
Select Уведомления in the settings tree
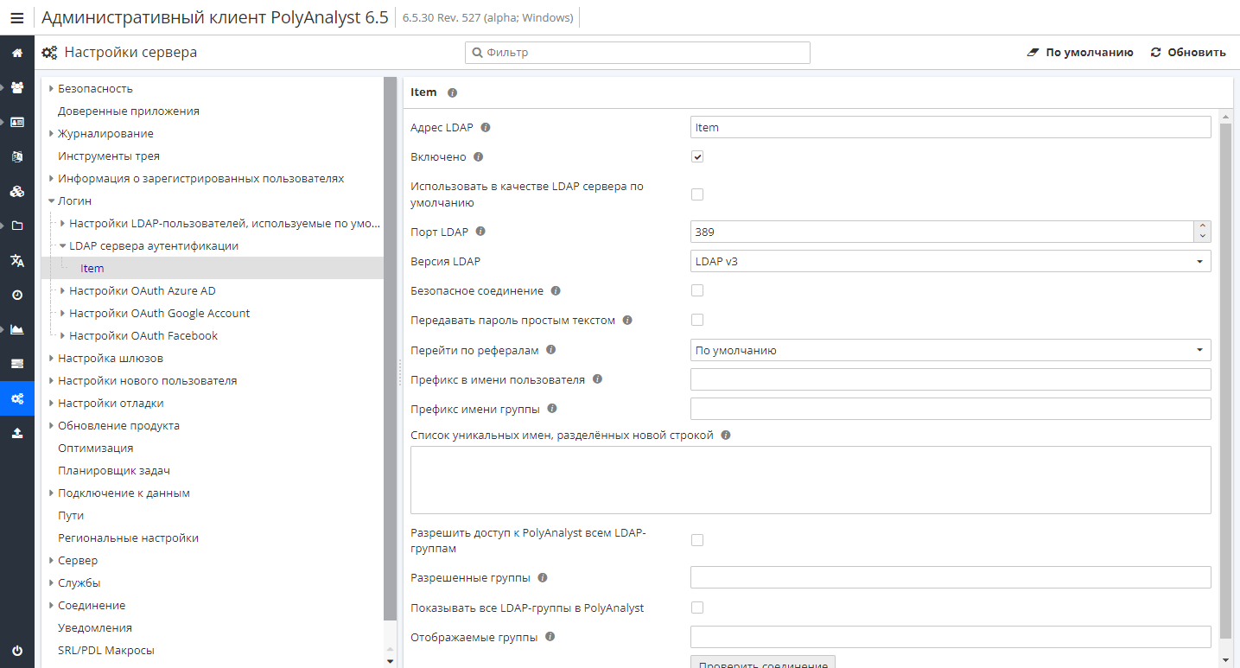pyautogui.click(x=95, y=628)
